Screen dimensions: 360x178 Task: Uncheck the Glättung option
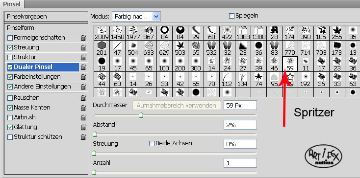click(10, 128)
